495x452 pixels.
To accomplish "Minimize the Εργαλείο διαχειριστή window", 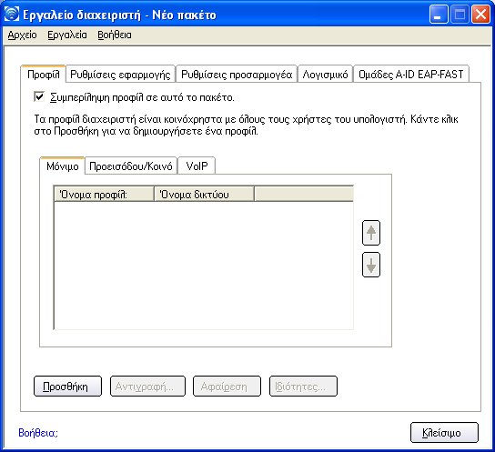I will tap(439, 15).
